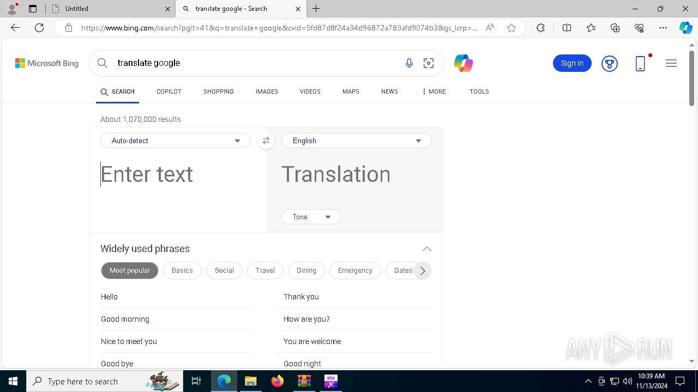This screenshot has width=698, height=392.
Task: Collapse Widely used phrases section
Action: 427,249
